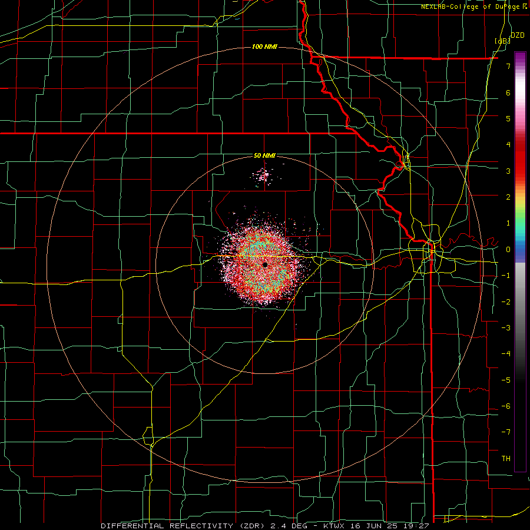Click the 7 value on the scale

pyautogui.click(x=508, y=66)
